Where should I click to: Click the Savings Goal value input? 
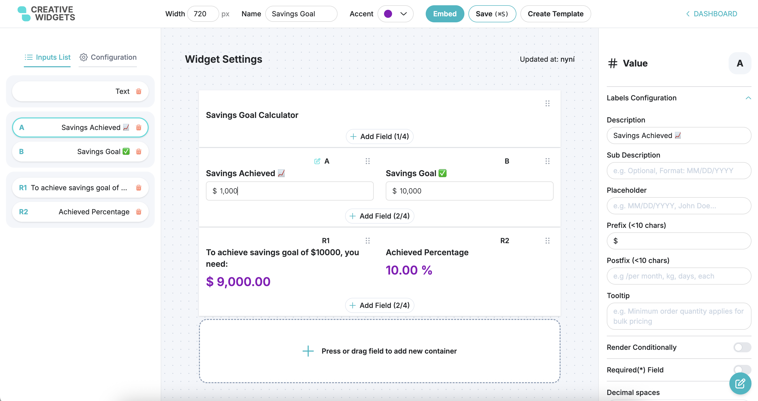click(469, 191)
